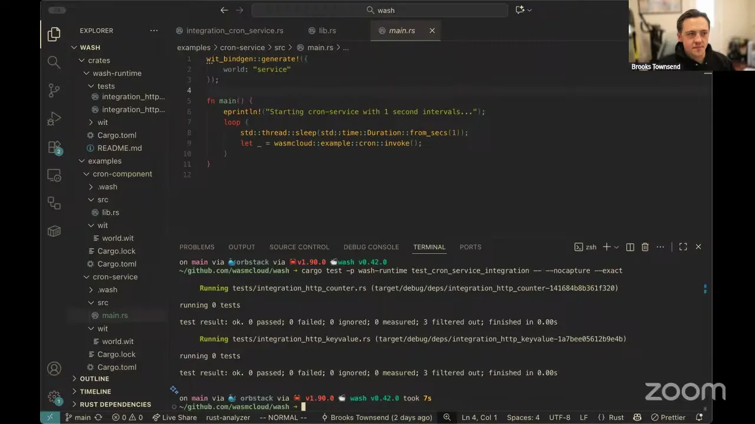Open the SOURCE CONTROL panel tab
Image resolution: width=755 pixels, height=424 pixels.
(299, 247)
